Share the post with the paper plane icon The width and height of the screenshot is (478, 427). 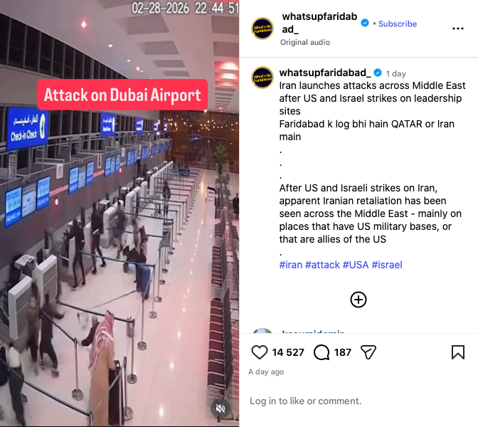[368, 352]
